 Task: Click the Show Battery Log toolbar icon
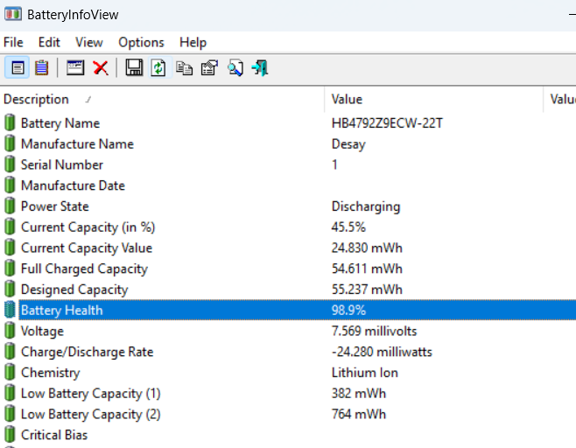(41, 68)
